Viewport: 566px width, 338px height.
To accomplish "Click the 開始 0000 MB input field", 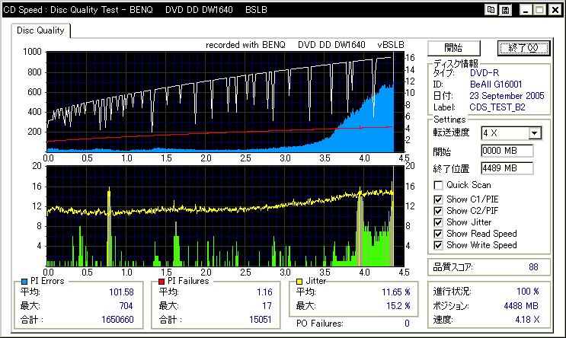I will [x=507, y=151].
